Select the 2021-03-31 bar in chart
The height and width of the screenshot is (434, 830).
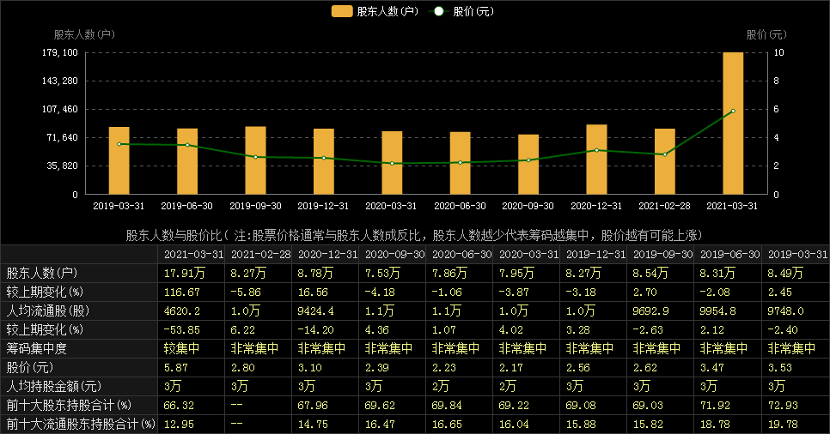[733, 124]
